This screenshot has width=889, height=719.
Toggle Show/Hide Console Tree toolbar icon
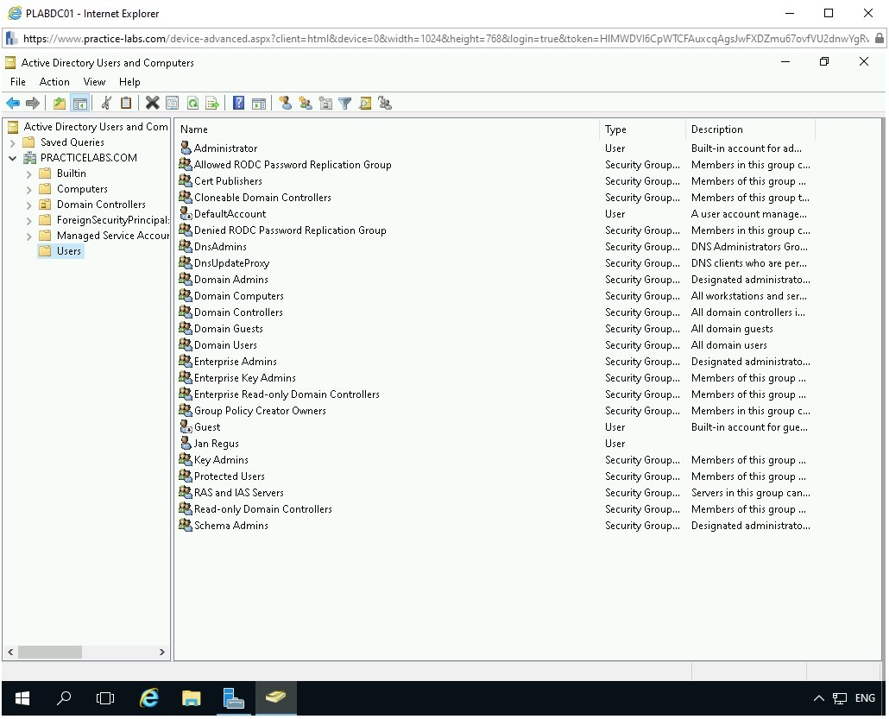[x=80, y=104]
